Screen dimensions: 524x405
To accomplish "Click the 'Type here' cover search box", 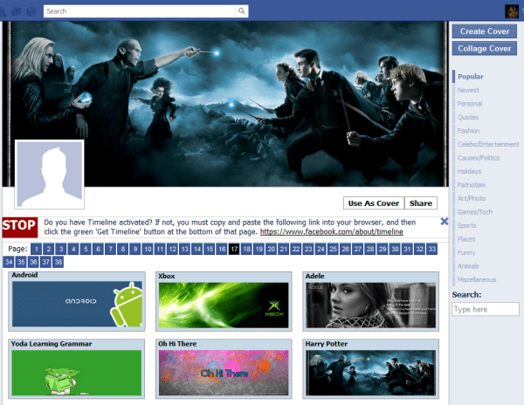I will [x=486, y=309].
